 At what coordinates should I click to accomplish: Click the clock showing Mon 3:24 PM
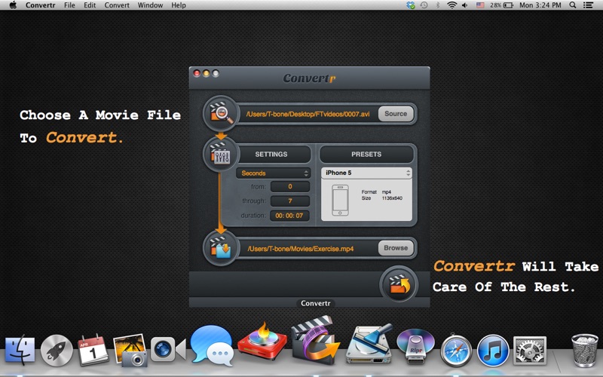pos(540,5)
